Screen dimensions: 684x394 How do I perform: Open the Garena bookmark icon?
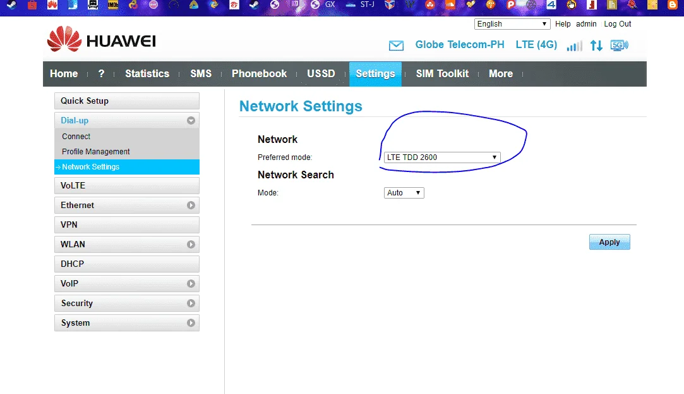pos(234,5)
